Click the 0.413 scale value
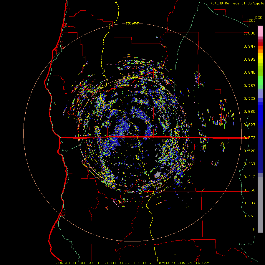Image resolution: width=265 pixels, height=265 pixels. [x=249, y=177]
